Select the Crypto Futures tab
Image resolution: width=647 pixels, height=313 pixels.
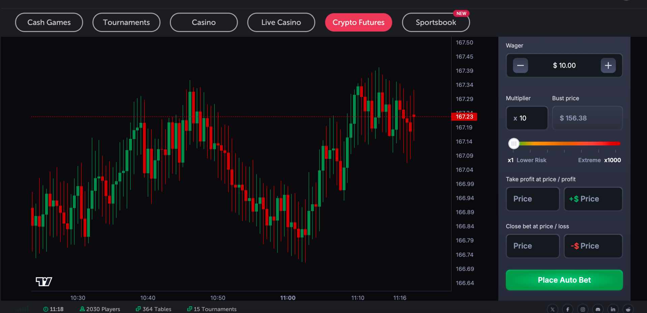358,22
